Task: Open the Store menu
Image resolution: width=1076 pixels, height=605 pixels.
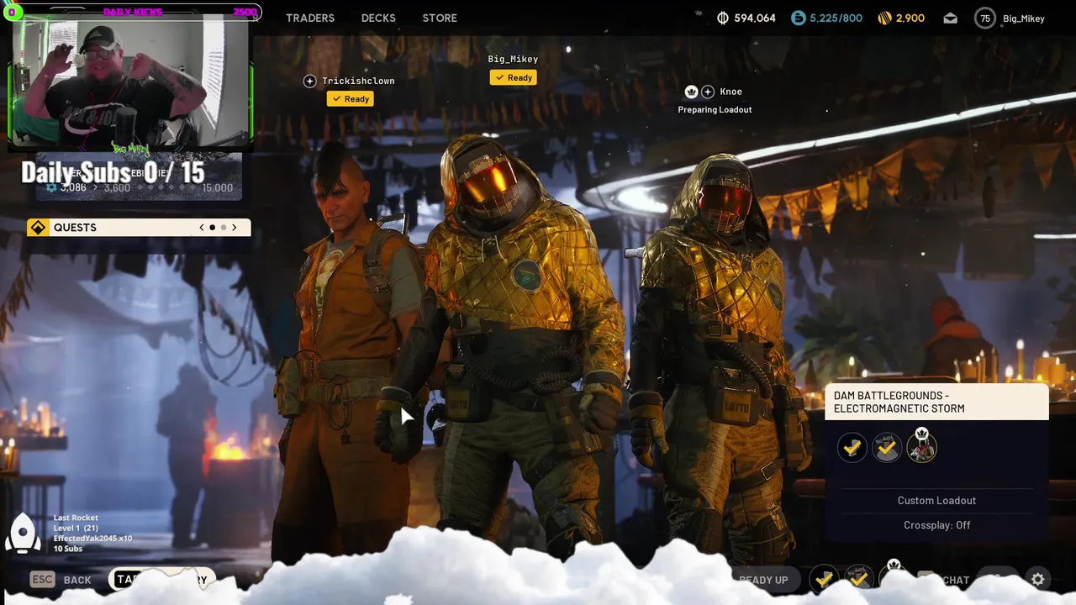Action: [x=440, y=18]
